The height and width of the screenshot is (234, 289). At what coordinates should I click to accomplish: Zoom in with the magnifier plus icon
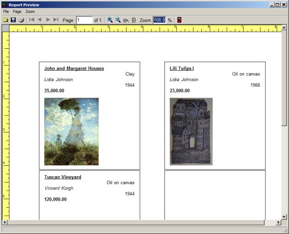(x=110, y=20)
